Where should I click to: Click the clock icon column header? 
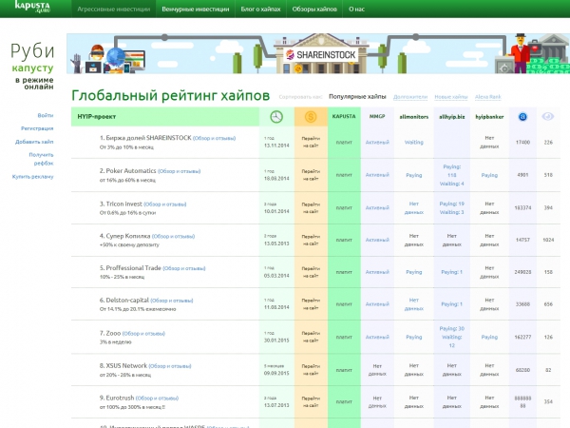(x=276, y=117)
